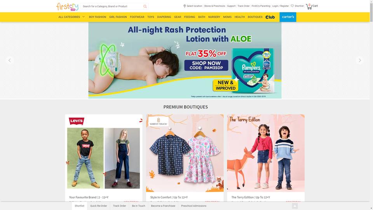Open the Levi's boutique thumbnail
The image size is (373, 210).
(104, 153)
